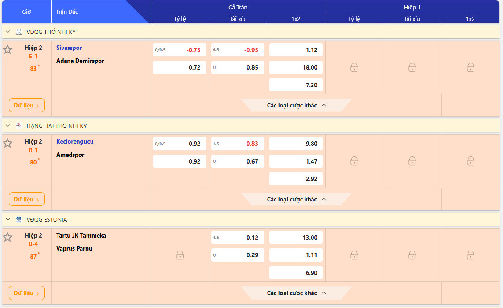Viewport: 503px width, 308px height.
Task: Collapse the HẠNG HAI THỔ NHĨ KỲ section
Action: pyautogui.click(x=8, y=126)
